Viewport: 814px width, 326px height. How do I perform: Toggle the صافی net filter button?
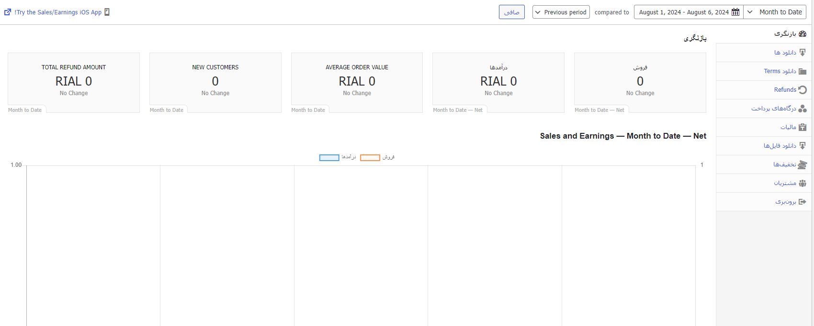pos(511,12)
